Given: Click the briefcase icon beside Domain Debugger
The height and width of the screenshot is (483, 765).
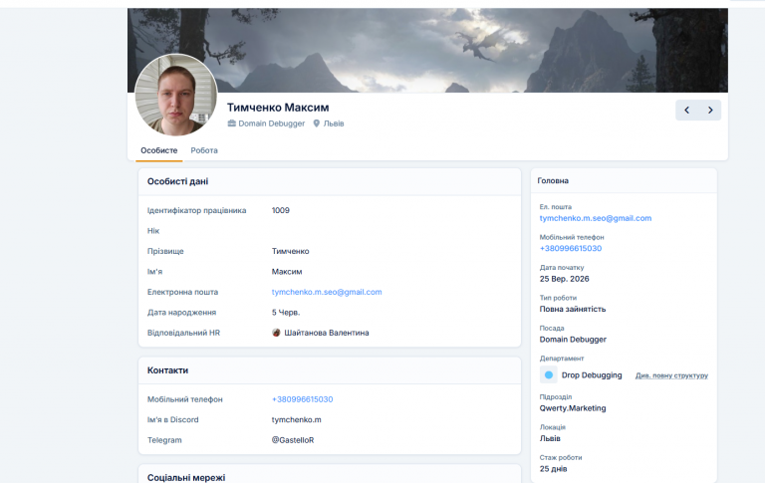Looking at the screenshot, I should (x=231, y=123).
